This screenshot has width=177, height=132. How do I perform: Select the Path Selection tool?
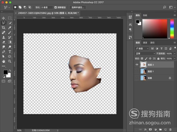click(3, 57)
